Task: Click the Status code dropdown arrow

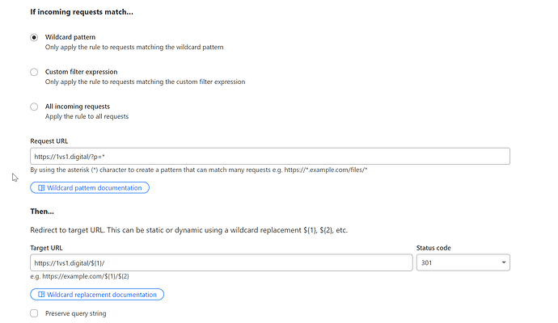Action: click(x=504, y=262)
